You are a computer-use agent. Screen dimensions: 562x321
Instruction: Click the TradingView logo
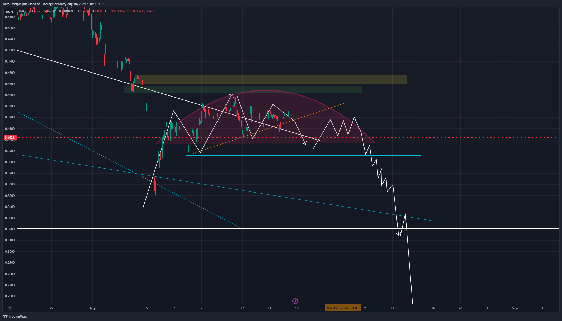[15, 316]
